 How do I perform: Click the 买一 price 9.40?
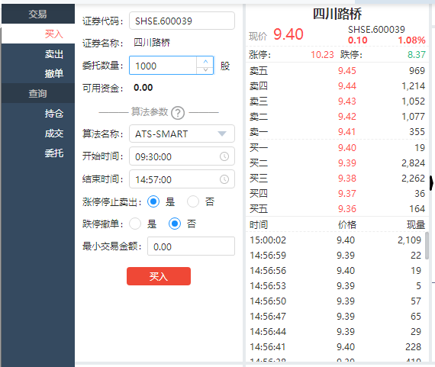(x=346, y=147)
